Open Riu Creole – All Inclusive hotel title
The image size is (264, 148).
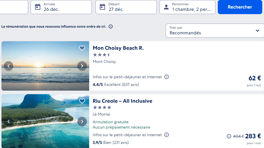tap(122, 101)
